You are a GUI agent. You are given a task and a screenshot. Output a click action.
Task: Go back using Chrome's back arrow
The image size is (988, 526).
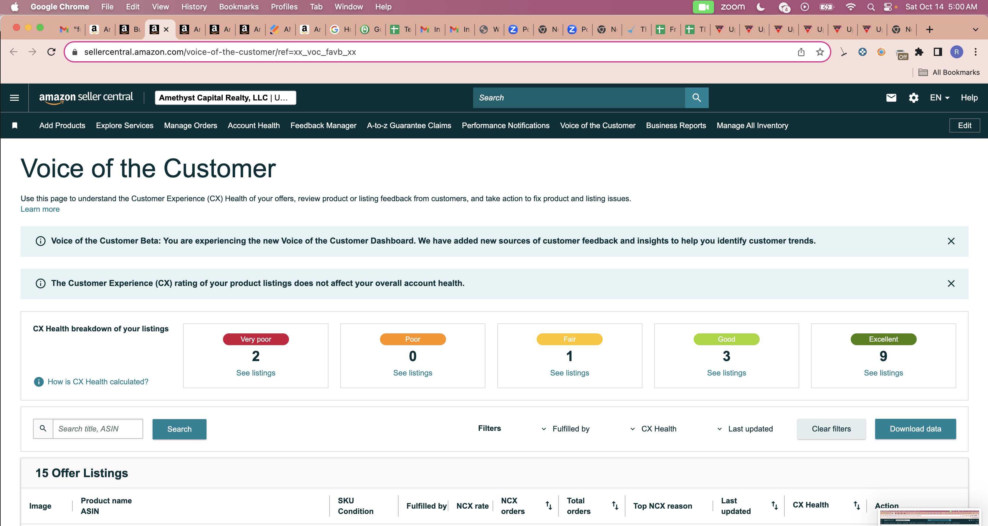click(14, 52)
